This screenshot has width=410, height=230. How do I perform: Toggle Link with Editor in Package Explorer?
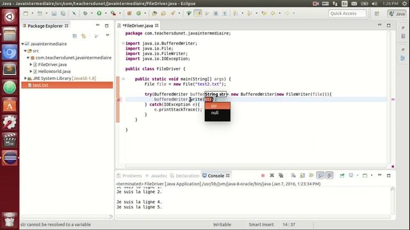click(84, 36)
